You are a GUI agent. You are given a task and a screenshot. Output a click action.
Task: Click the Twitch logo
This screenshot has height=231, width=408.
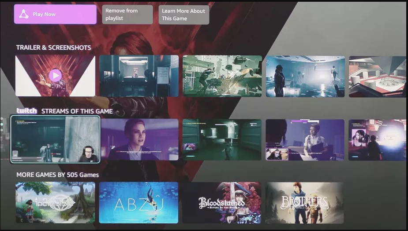pos(27,111)
